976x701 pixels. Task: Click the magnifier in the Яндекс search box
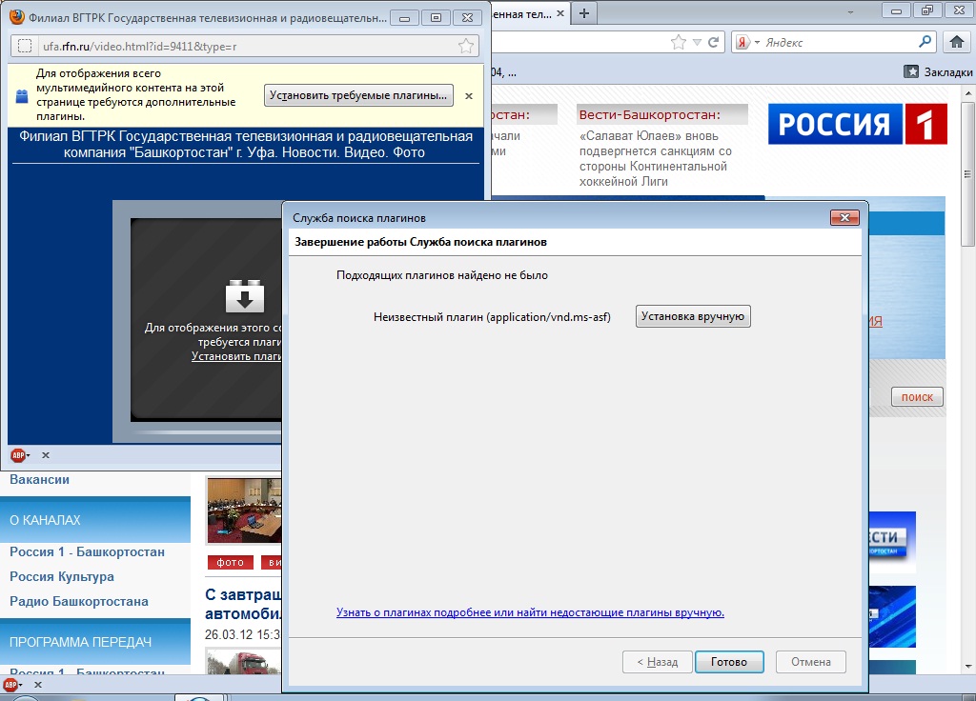coord(925,42)
